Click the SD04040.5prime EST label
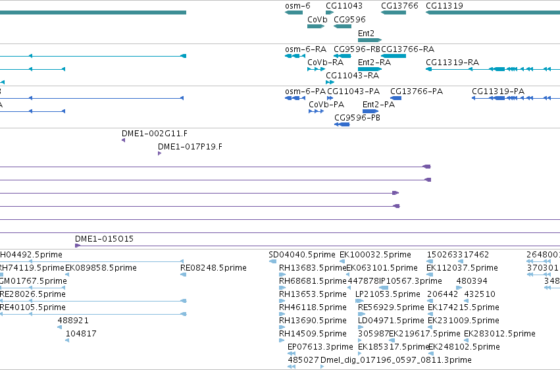560x370 pixels. click(x=302, y=255)
